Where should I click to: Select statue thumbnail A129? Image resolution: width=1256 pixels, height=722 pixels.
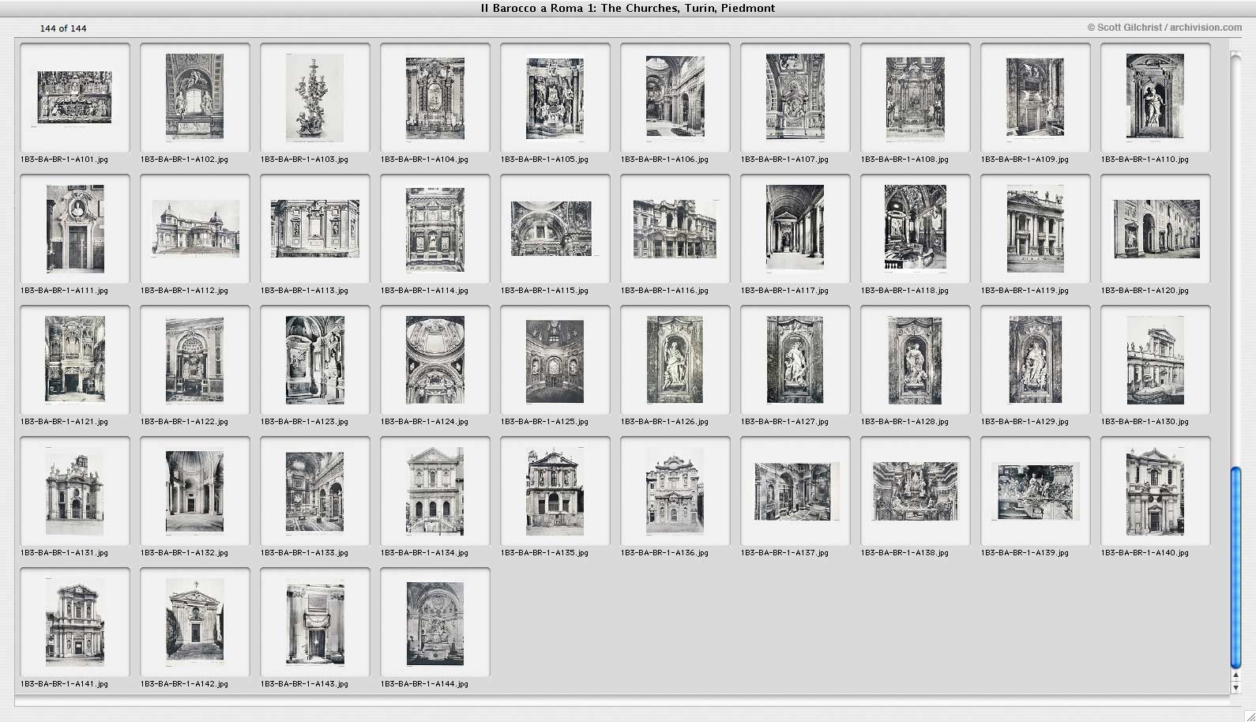(1036, 359)
